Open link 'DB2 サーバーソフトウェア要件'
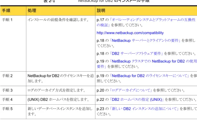Image resolution: width=197 pixels, height=122 pixels. [136, 54]
